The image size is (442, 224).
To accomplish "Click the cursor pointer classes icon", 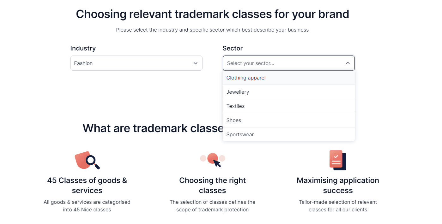I will point(213,160).
